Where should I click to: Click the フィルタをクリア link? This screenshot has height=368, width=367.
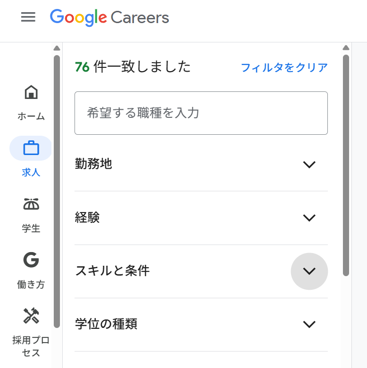point(284,67)
